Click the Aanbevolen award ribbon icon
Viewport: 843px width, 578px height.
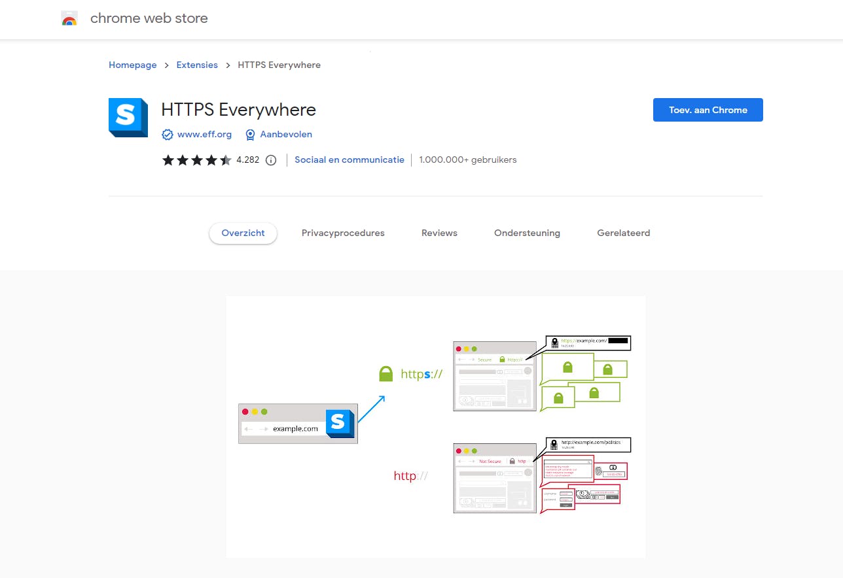(x=250, y=135)
